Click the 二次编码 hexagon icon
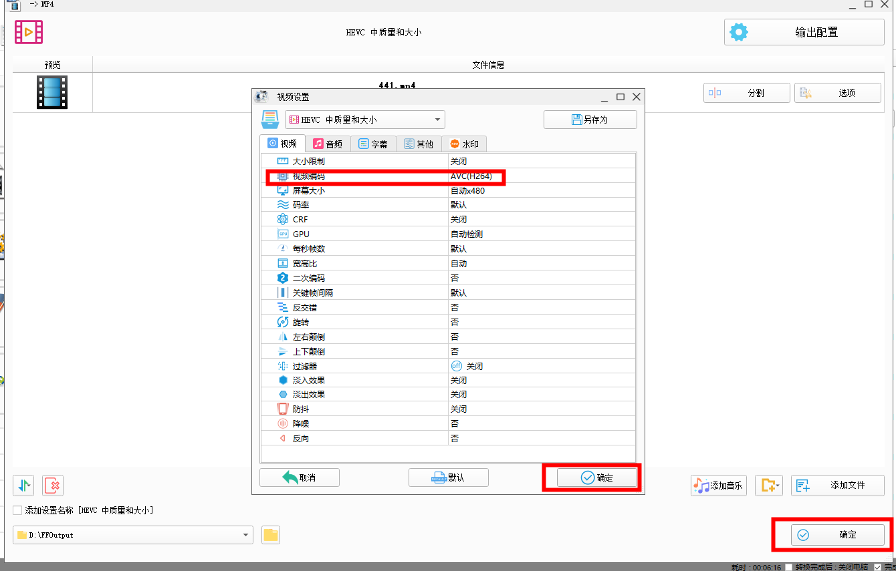 tap(282, 278)
